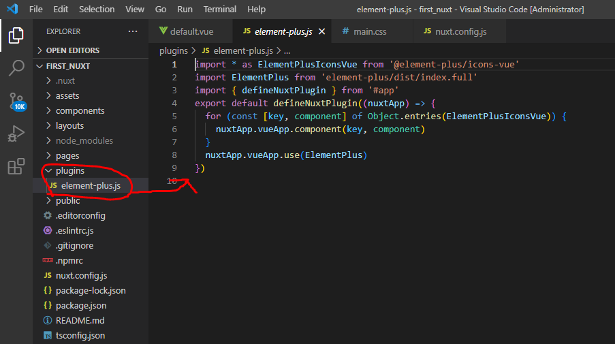Select element-plus.js in the file tree
615x344 pixels.
click(89, 185)
